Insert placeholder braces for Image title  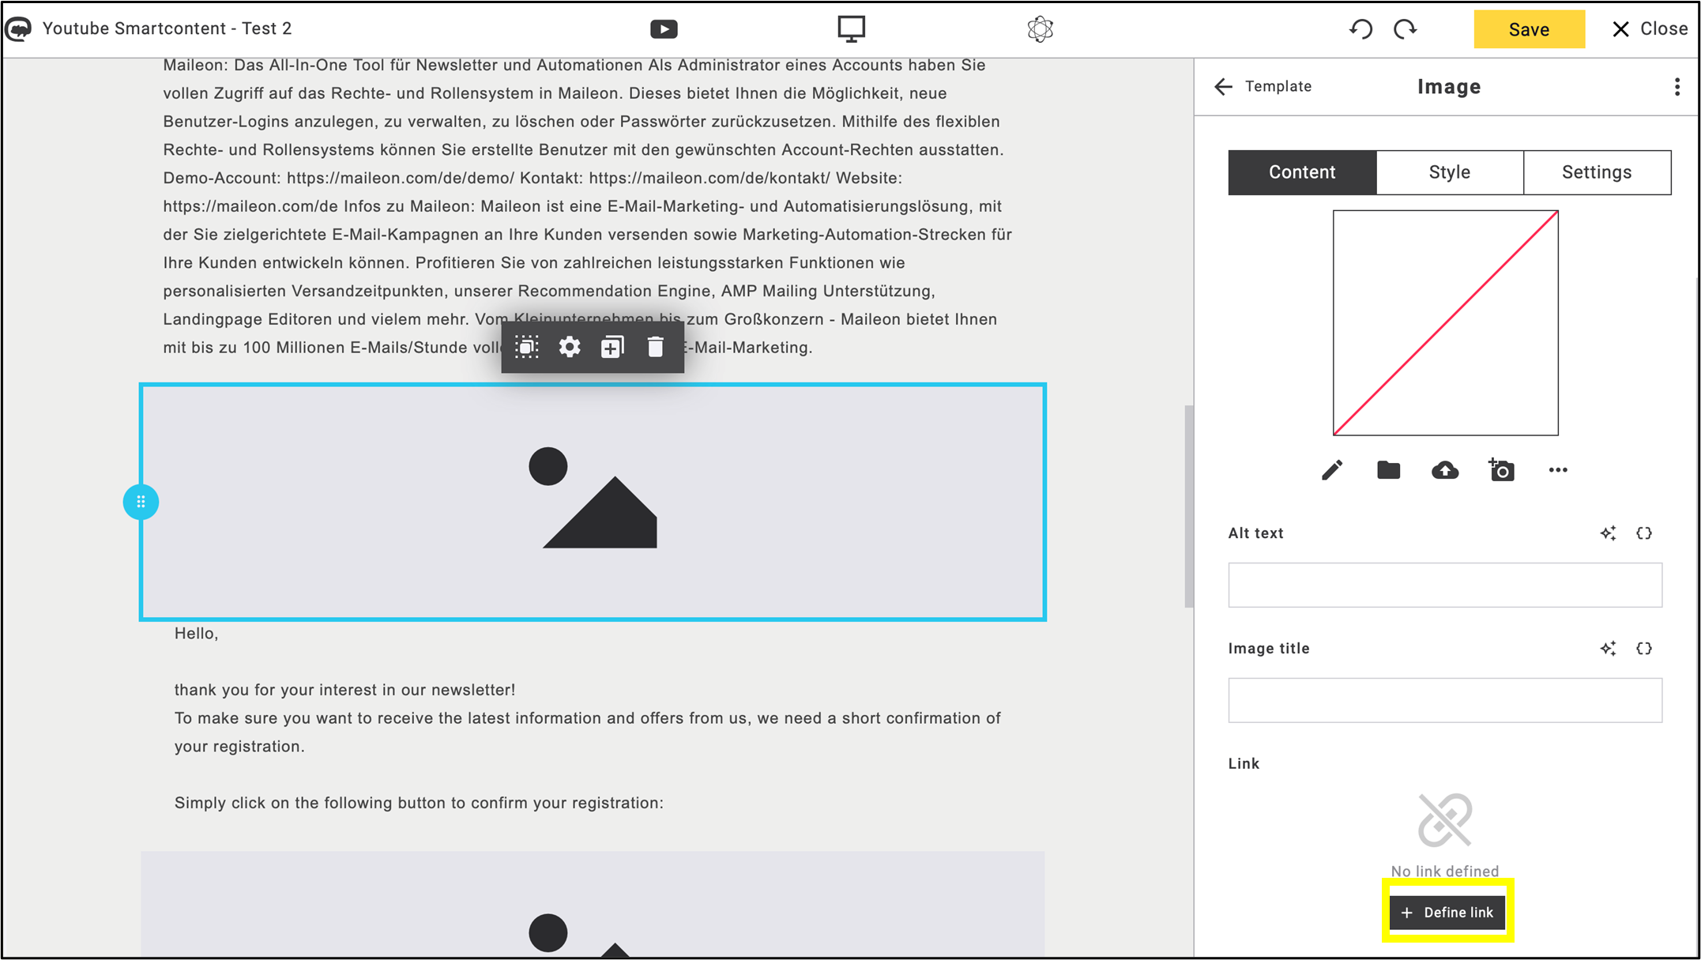point(1644,649)
